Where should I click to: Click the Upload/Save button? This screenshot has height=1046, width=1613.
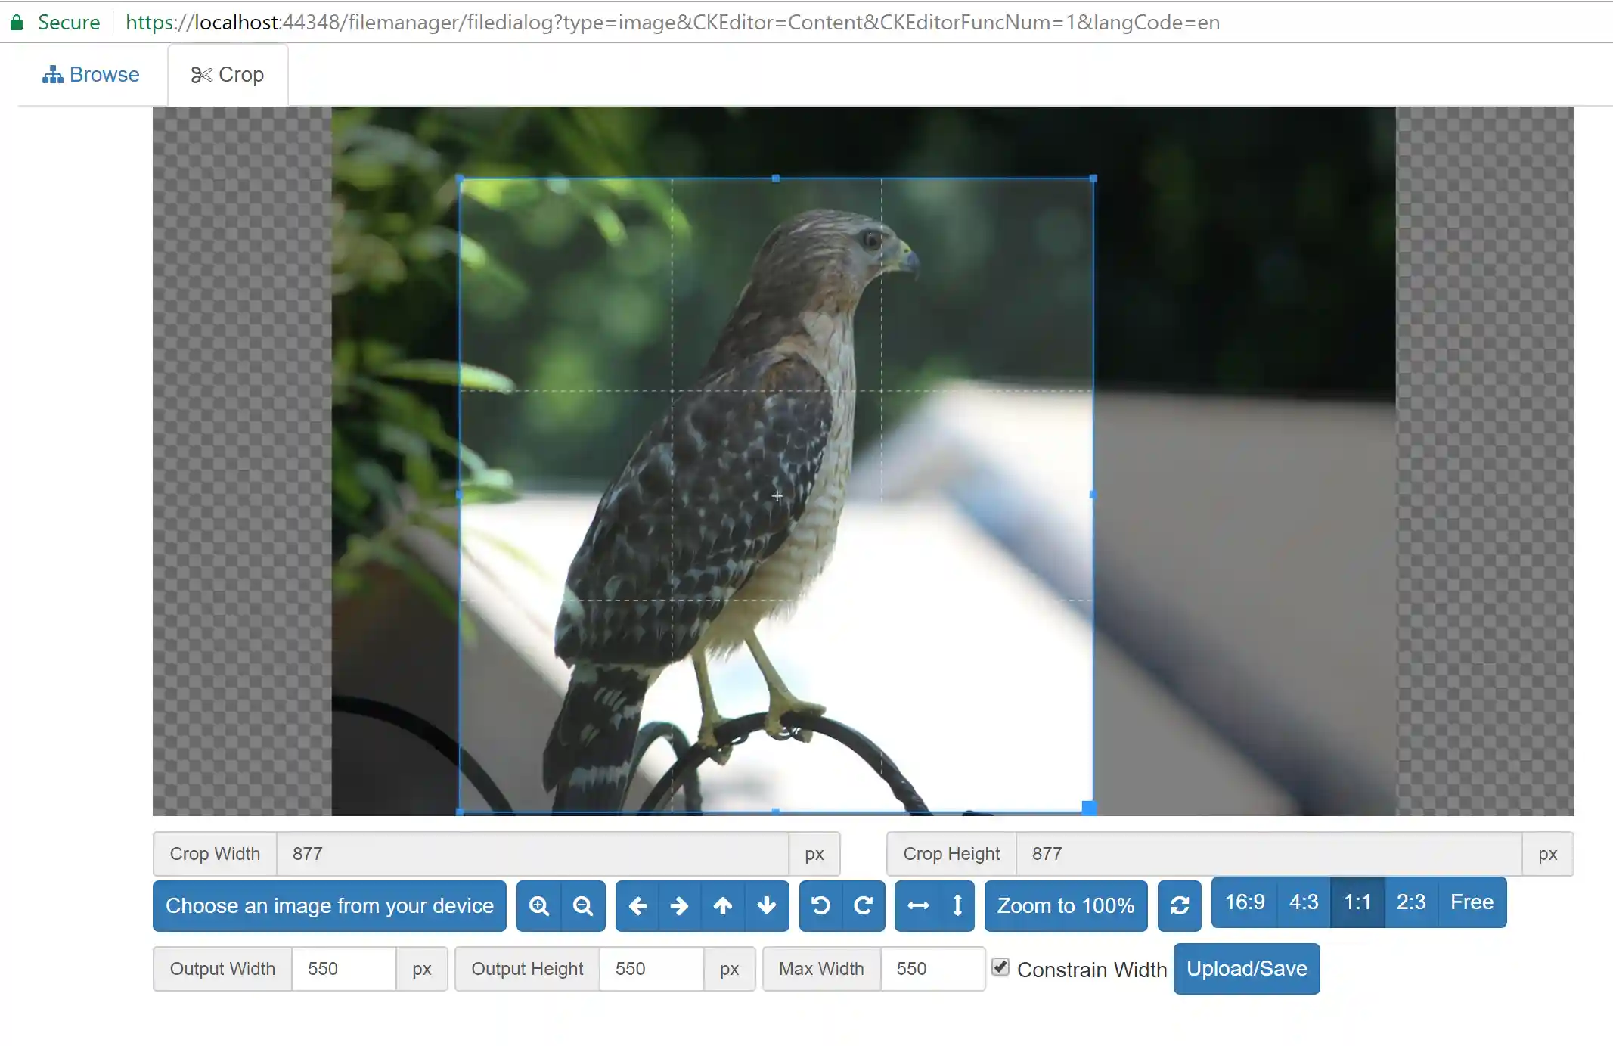(1246, 968)
